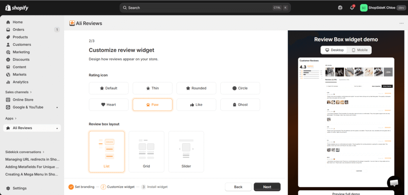This screenshot has height=195, width=408.
Task: Choose the Circle rating icon
Action: (x=240, y=88)
